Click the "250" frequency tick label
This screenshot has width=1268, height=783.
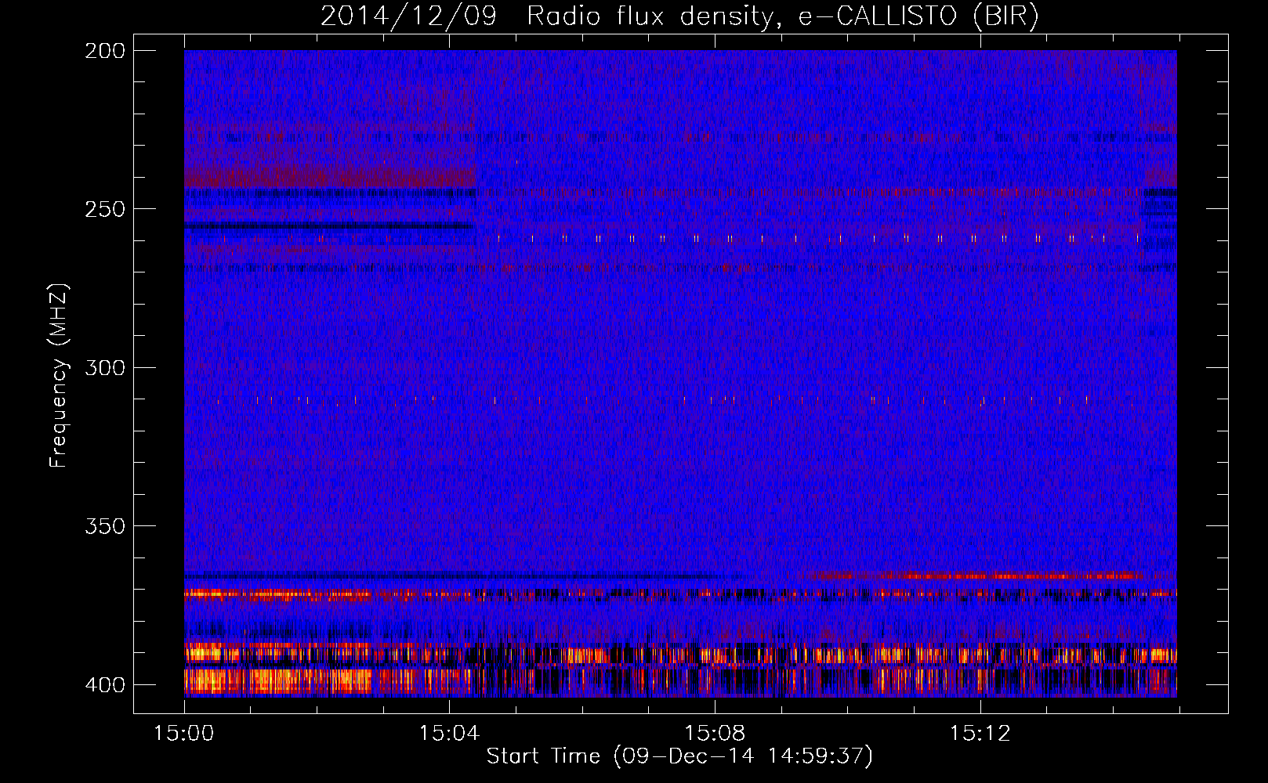point(104,209)
